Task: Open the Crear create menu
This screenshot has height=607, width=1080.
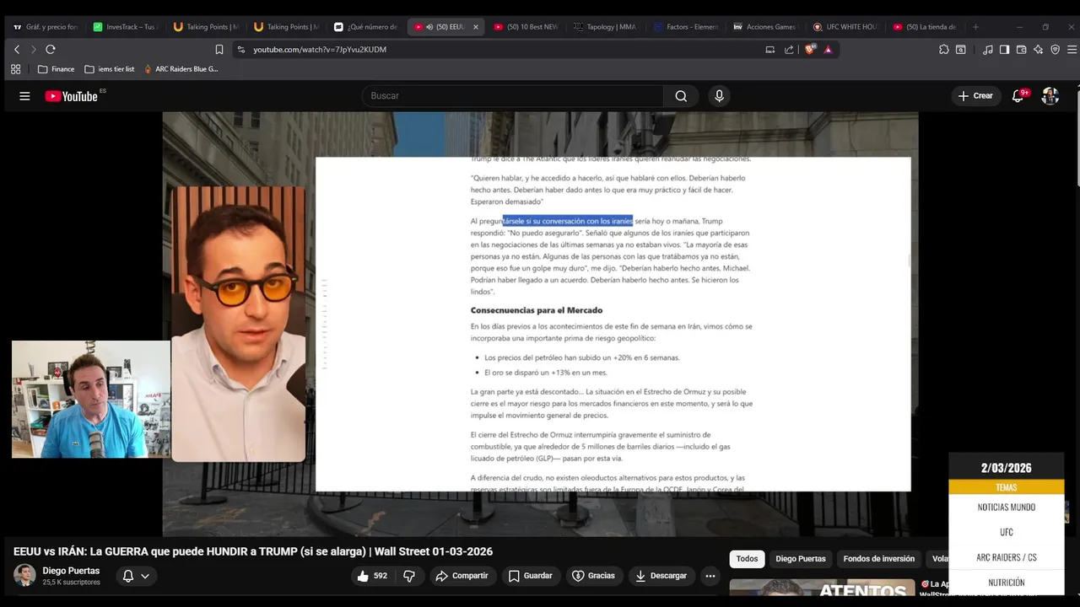Action: [x=975, y=96]
